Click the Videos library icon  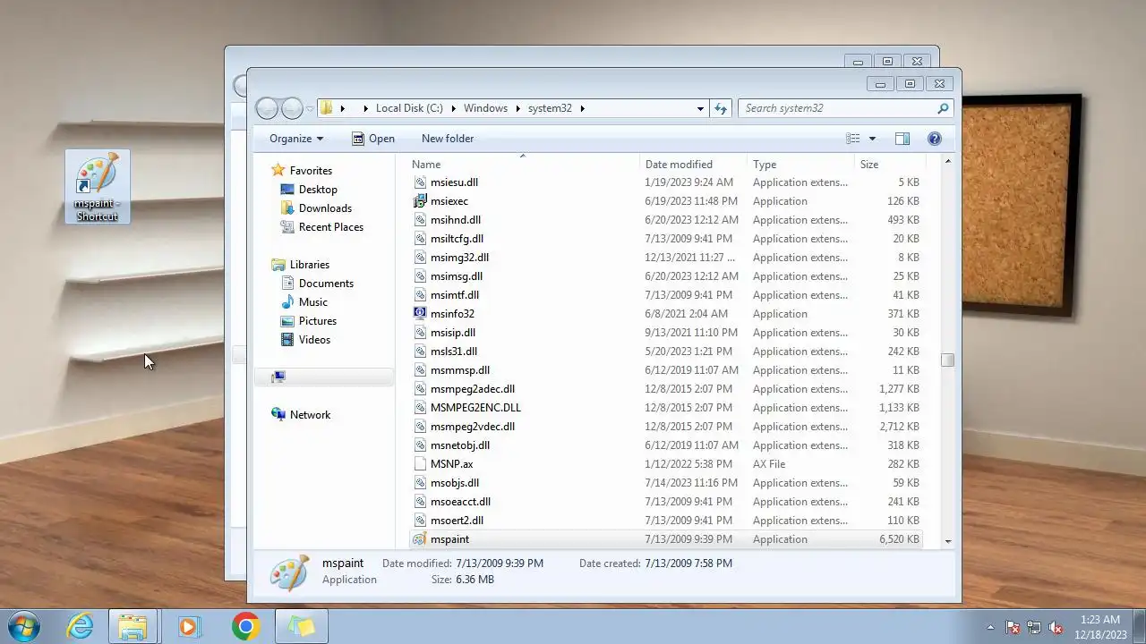(287, 340)
